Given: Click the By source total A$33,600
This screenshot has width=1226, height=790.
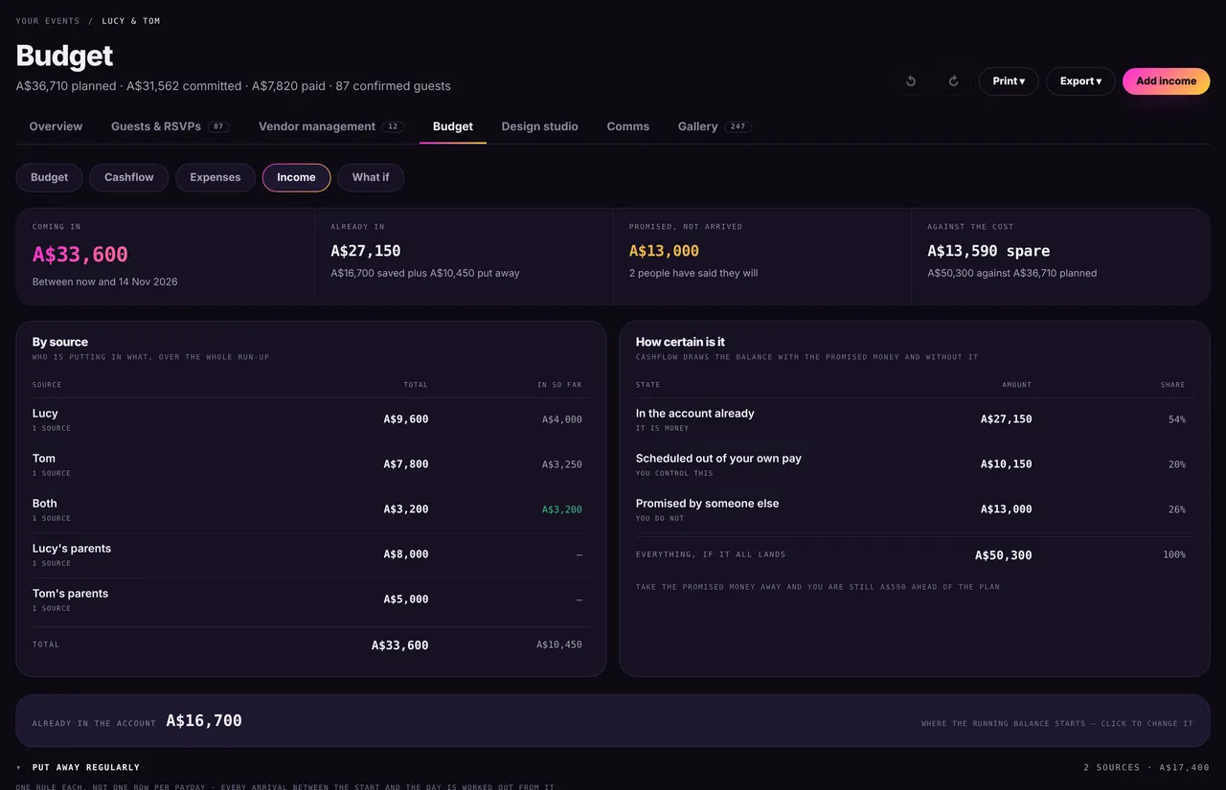Looking at the screenshot, I should click(x=400, y=645).
